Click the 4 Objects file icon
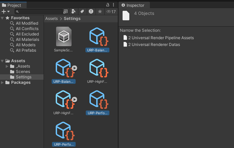 coord(126,16)
